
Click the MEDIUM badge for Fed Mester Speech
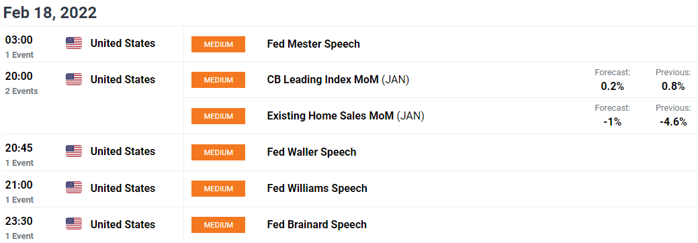[x=218, y=44]
